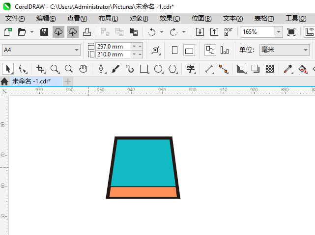Click the page height 210.0 mm field
This screenshot has width=315, height=235.
point(113,54)
